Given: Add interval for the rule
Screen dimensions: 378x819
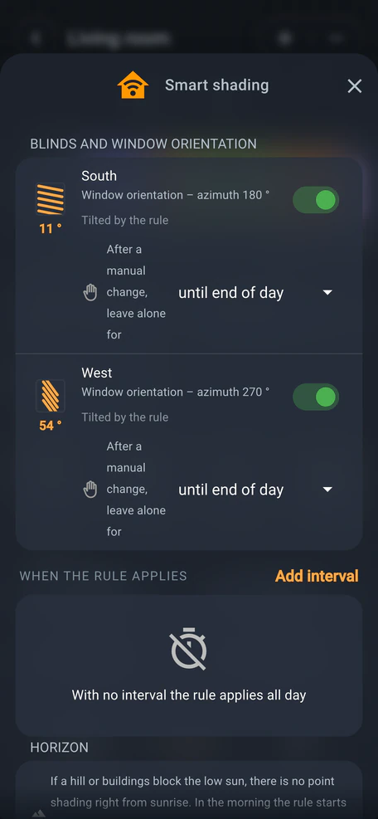Looking at the screenshot, I should [x=317, y=576].
